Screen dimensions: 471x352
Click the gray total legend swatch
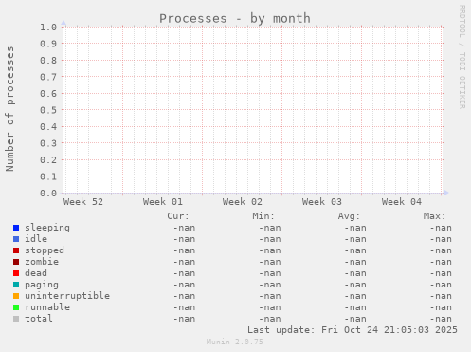point(16,319)
